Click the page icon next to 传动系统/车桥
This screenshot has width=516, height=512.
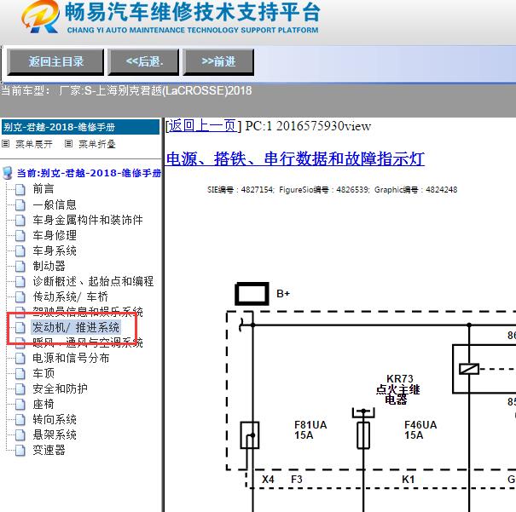tap(20, 297)
